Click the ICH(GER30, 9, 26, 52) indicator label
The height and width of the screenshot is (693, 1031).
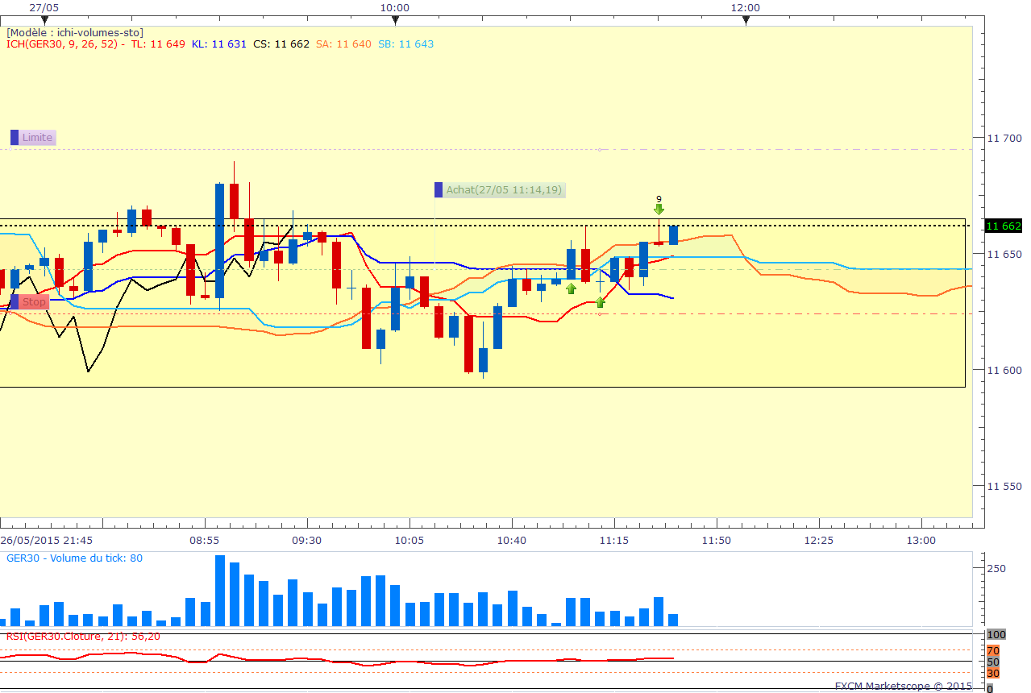click(x=65, y=44)
